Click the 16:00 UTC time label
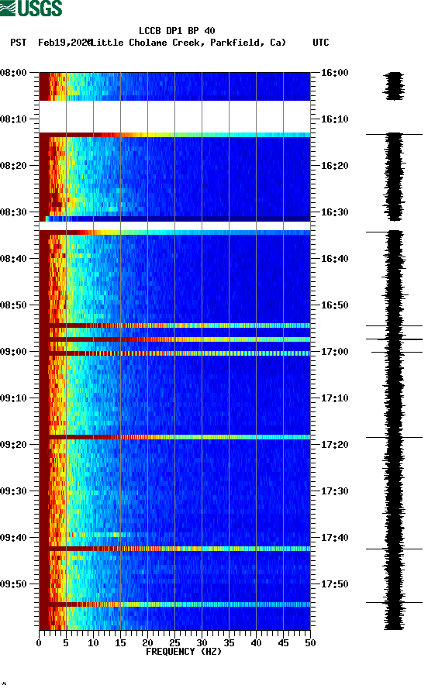 click(x=334, y=72)
